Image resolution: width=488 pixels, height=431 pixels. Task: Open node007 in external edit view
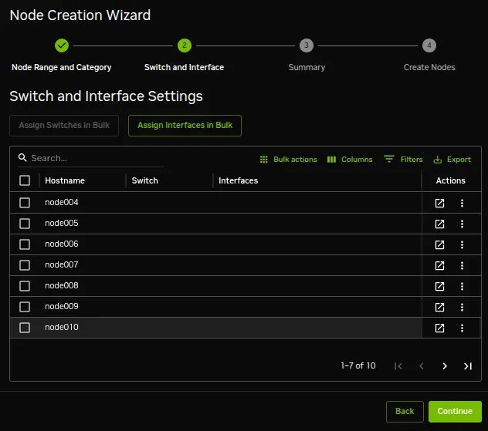pos(439,266)
